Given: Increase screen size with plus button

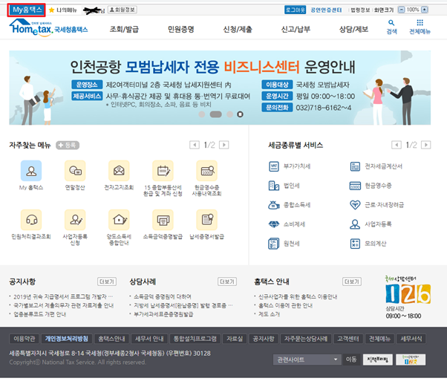Looking at the screenshot, I should point(425,10).
